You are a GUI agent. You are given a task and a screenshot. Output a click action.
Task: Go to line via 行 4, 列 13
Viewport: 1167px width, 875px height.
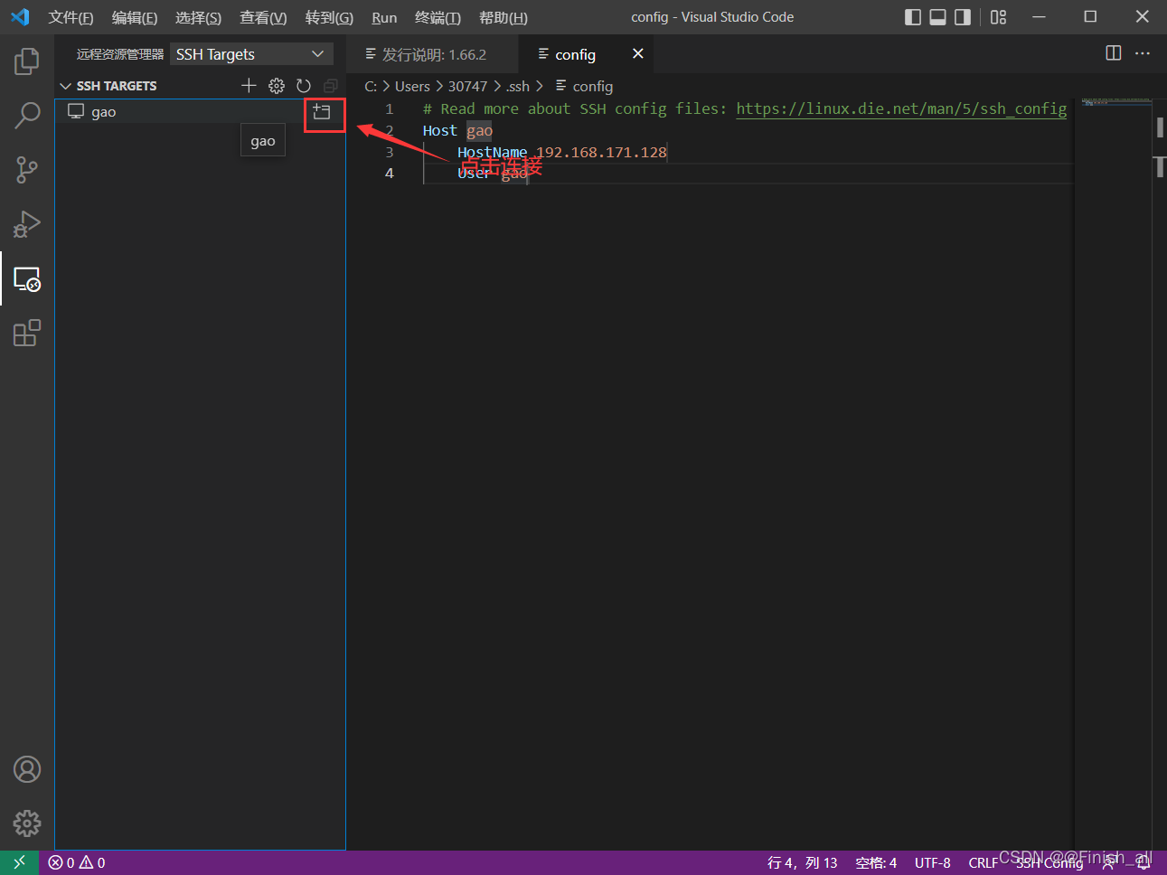(x=803, y=862)
